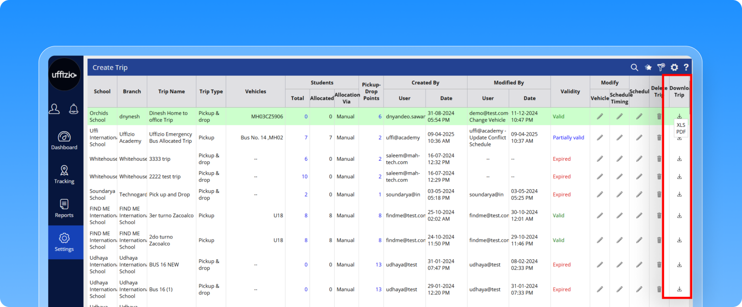Click the favorites star icon in header
The image size is (742, 307).
click(648, 68)
